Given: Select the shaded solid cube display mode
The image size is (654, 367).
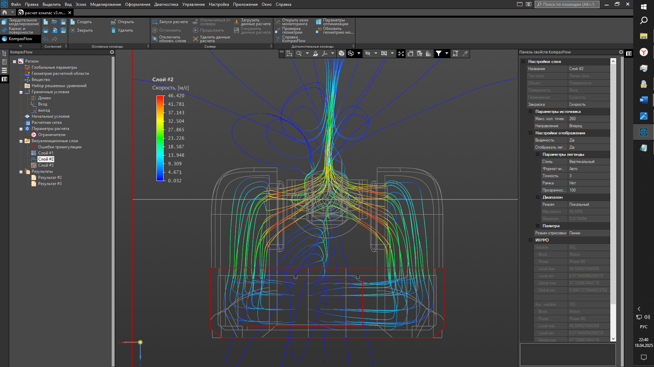Looking at the screenshot, I should coord(341,53).
